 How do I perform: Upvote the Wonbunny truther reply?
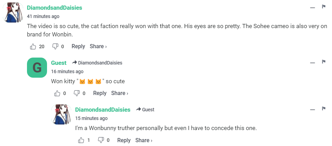82,140
